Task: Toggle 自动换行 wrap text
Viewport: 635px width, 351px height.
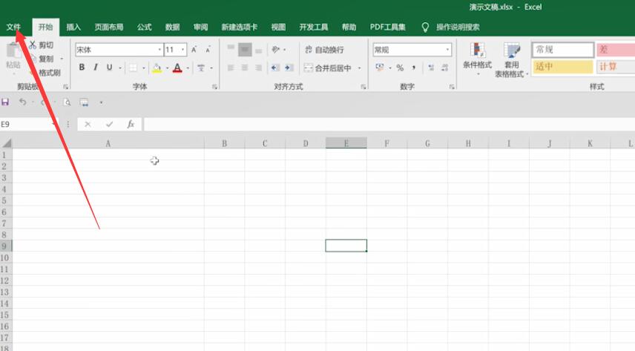Action: (x=324, y=50)
